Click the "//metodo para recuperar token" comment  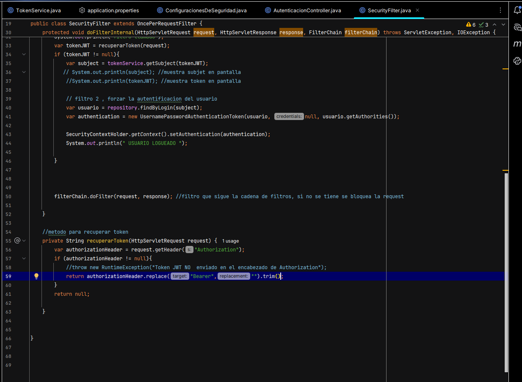(x=85, y=232)
